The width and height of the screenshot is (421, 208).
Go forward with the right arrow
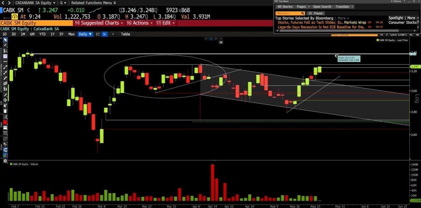coord(9,3)
